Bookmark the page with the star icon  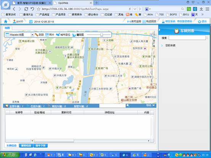click(x=39, y=9)
